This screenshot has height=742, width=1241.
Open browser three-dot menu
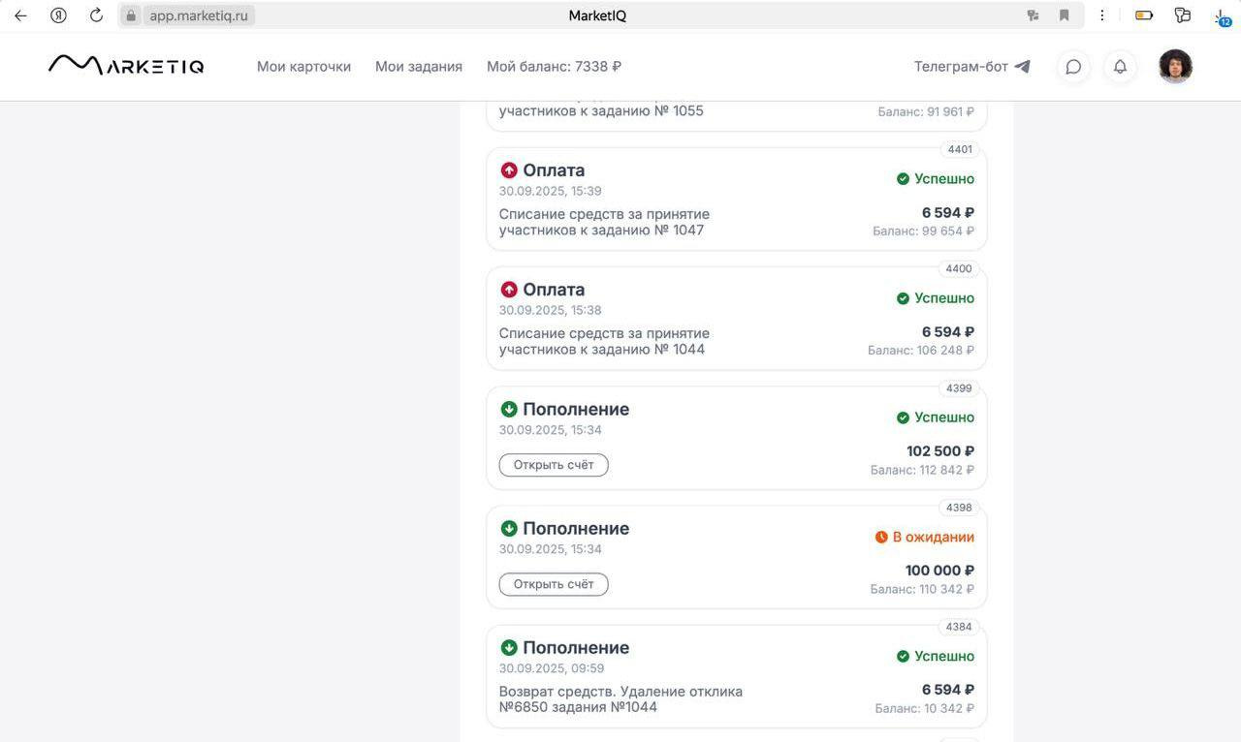point(1102,15)
